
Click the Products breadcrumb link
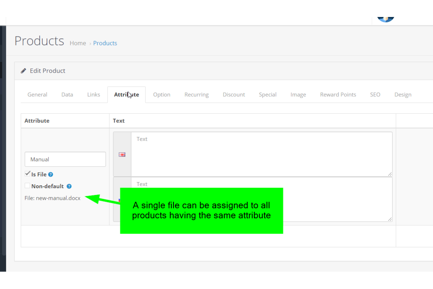tap(105, 43)
